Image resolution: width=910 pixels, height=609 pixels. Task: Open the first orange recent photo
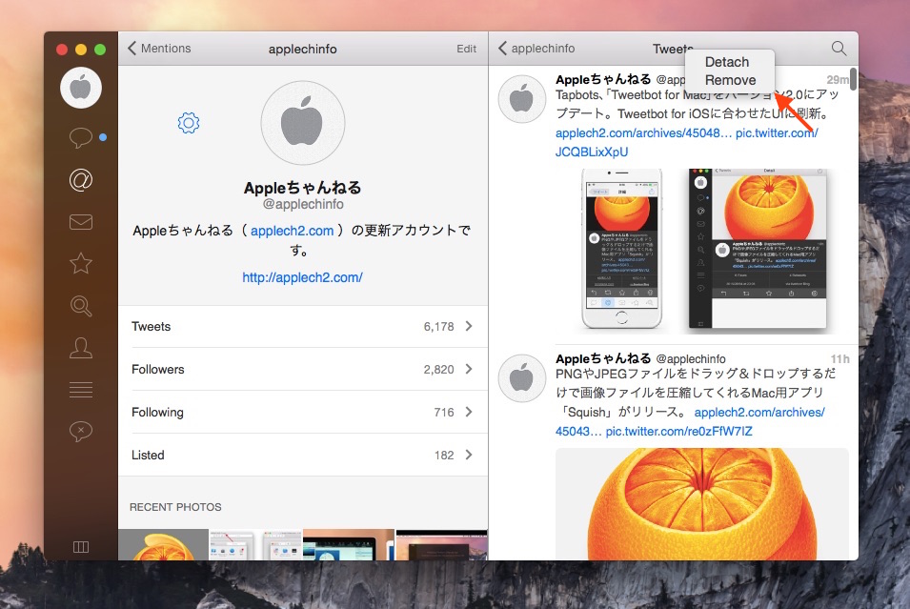pos(163,544)
